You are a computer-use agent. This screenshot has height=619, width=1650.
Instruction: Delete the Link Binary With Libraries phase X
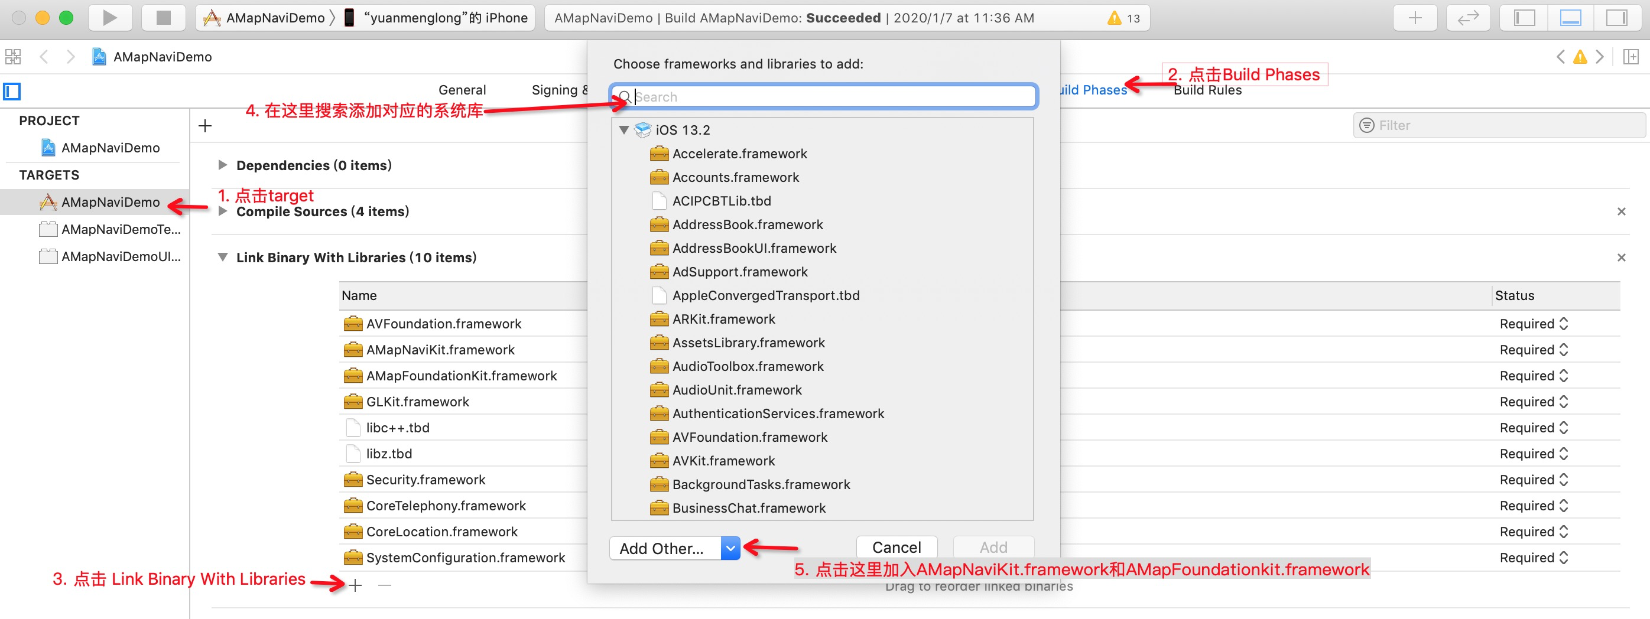[1621, 258]
